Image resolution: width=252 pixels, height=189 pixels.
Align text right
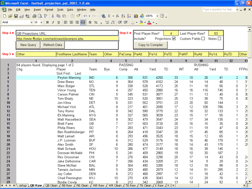click(x=77, y=22)
